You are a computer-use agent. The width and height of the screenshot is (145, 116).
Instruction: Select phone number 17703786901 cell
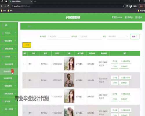point(57,80)
